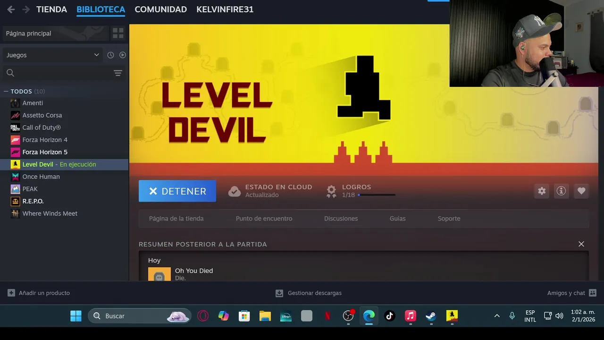Select Level Devil running entry
Viewport: 604px width, 340px height.
tap(64, 164)
